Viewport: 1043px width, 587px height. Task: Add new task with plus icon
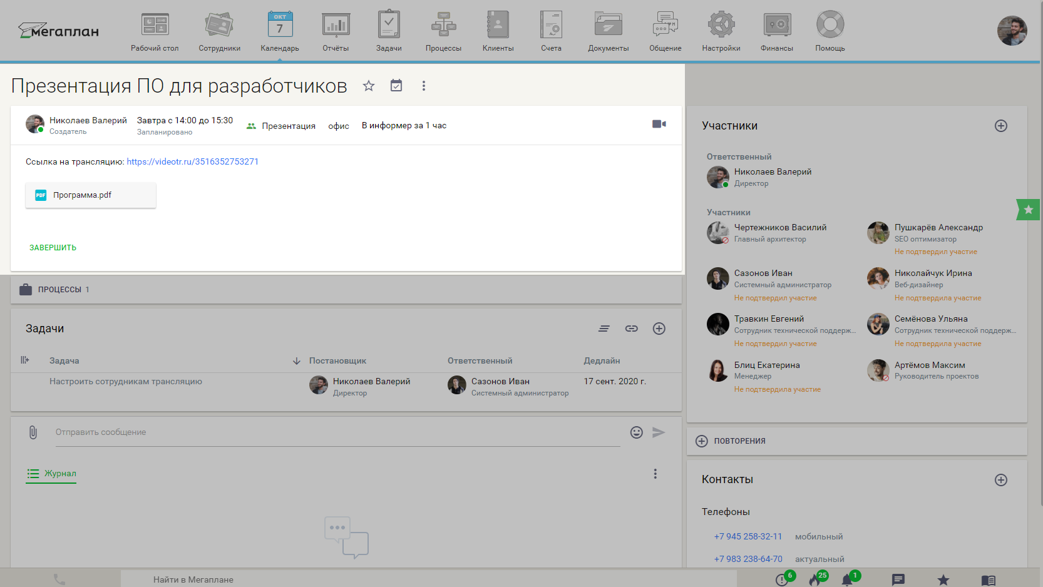point(659,329)
